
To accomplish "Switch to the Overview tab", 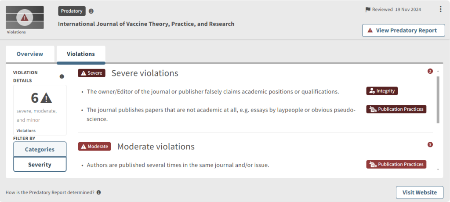I will 30,54.
